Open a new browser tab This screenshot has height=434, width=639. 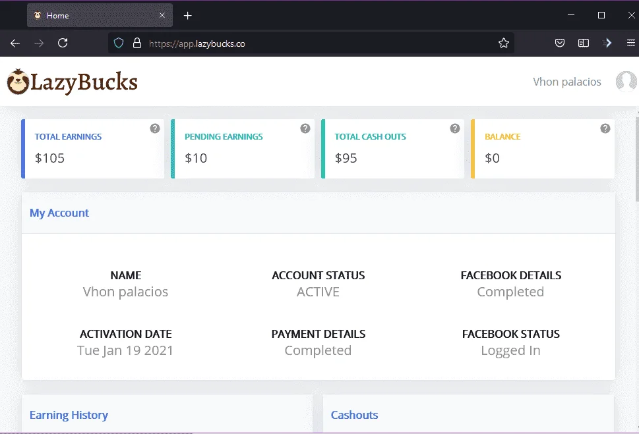point(187,15)
